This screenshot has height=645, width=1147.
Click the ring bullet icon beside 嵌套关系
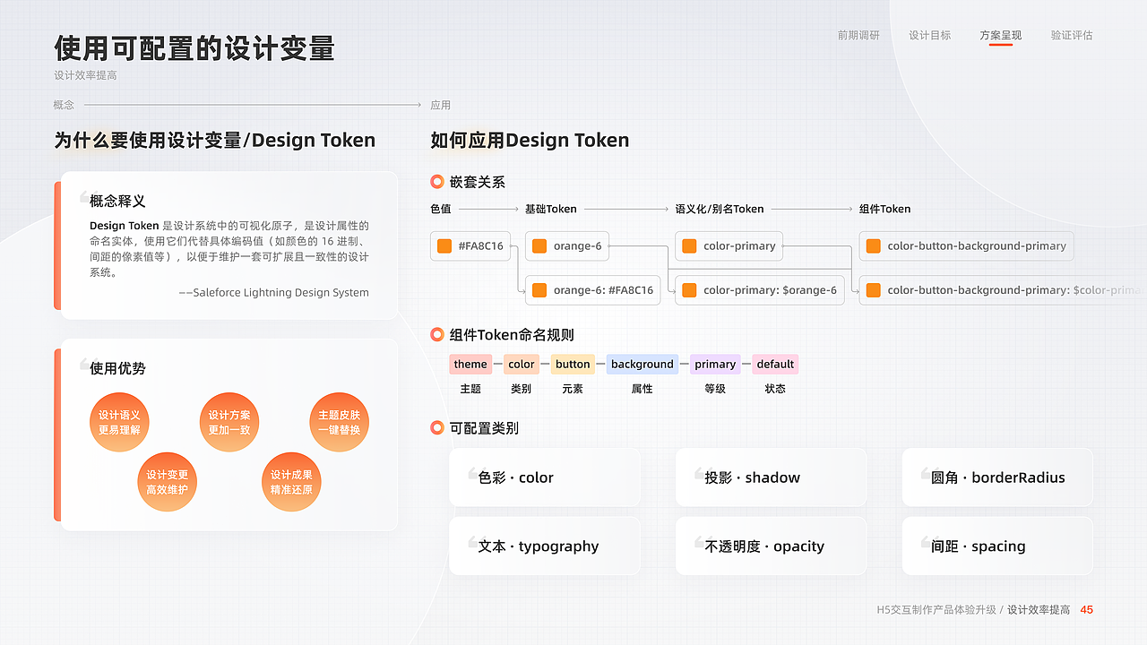click(437, 182)
